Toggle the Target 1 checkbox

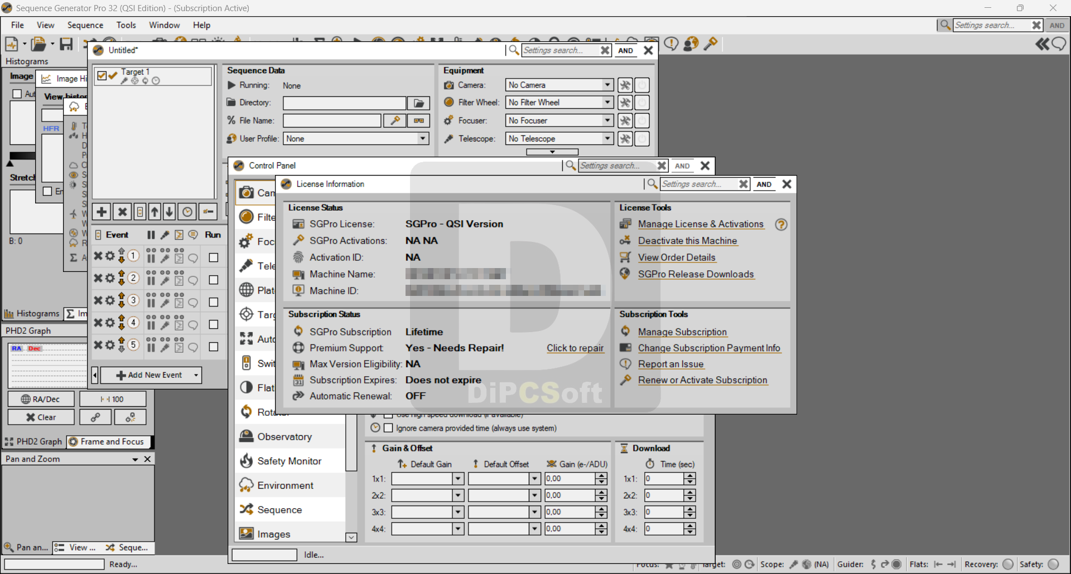click(x=102, y=75)
